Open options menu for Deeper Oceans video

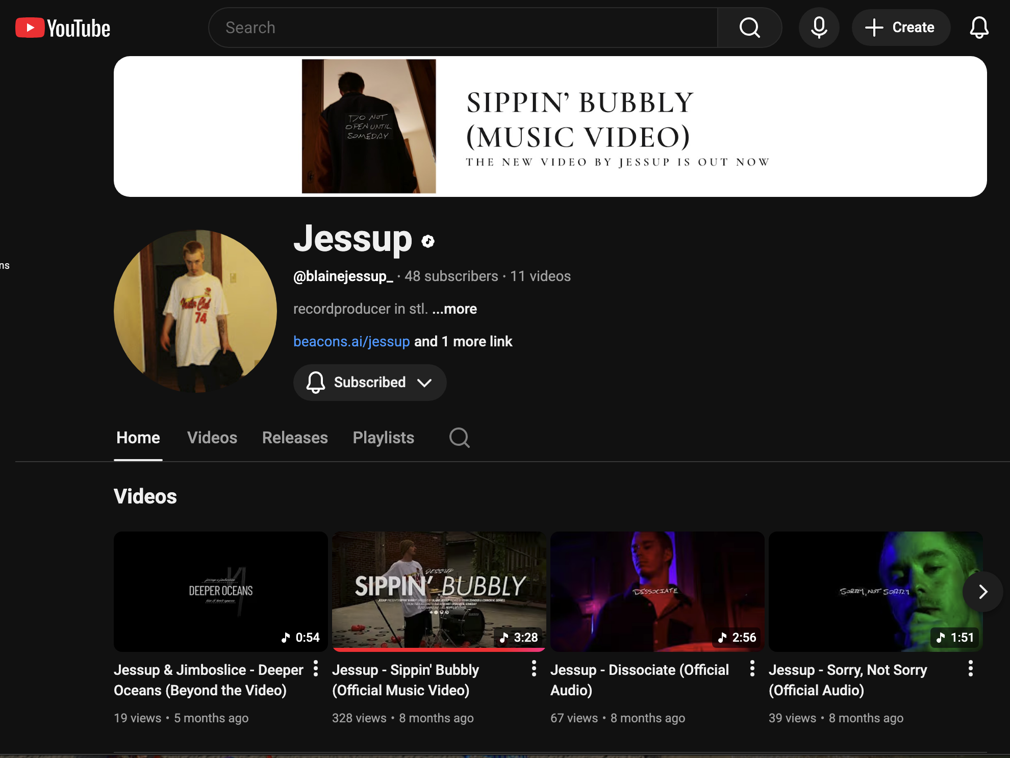(316, 668)
